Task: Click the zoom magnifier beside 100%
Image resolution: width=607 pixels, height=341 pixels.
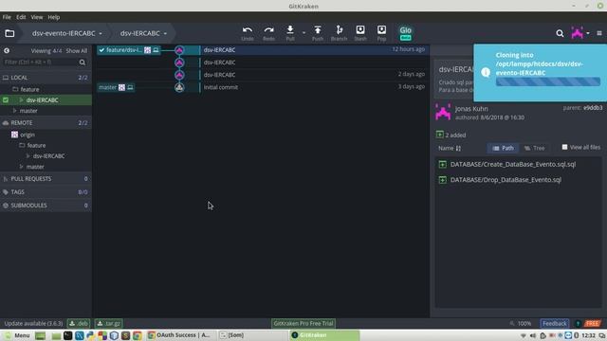Action: coord(512,324)
